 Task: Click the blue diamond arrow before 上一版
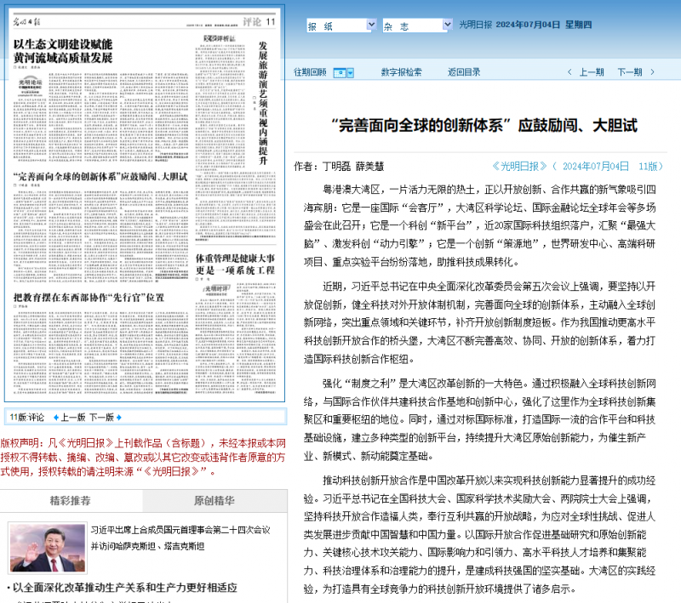pos(56,418)
